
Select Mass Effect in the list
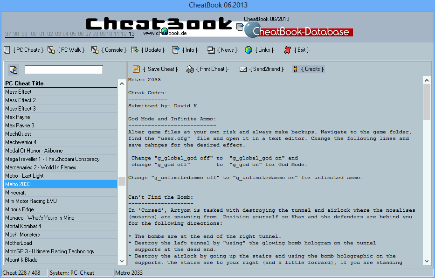pos(61,92)
